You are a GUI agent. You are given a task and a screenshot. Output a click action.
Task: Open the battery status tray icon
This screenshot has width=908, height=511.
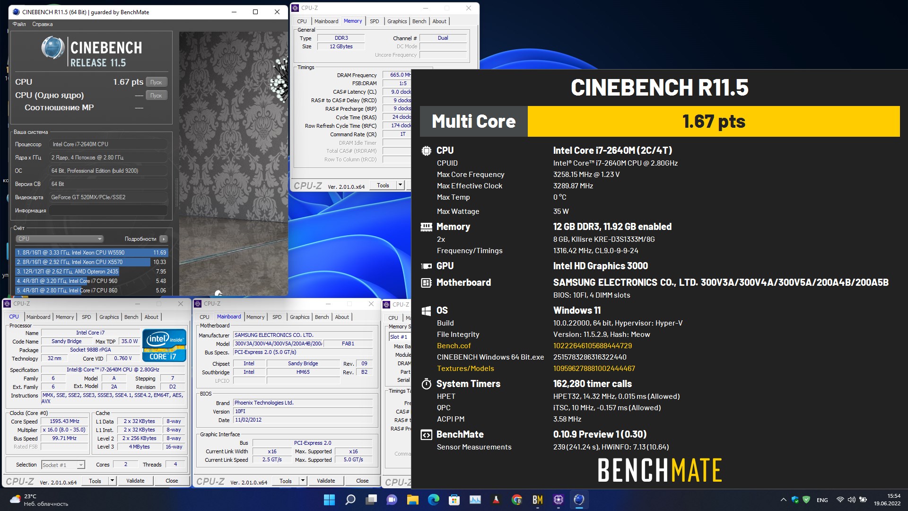pos(863,500)
